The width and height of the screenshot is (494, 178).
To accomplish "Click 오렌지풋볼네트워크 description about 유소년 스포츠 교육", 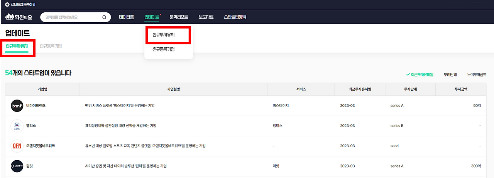I will coord(145,146).
